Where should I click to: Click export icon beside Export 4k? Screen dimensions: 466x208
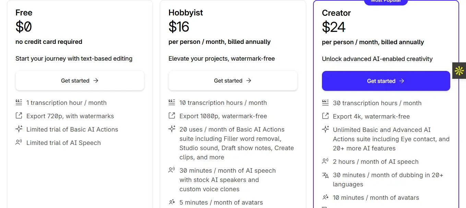point(325,116)
